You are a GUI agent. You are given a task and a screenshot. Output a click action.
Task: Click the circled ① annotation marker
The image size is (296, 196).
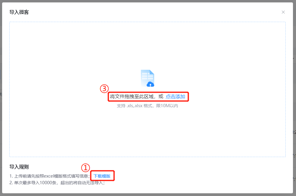click(85, 168)
